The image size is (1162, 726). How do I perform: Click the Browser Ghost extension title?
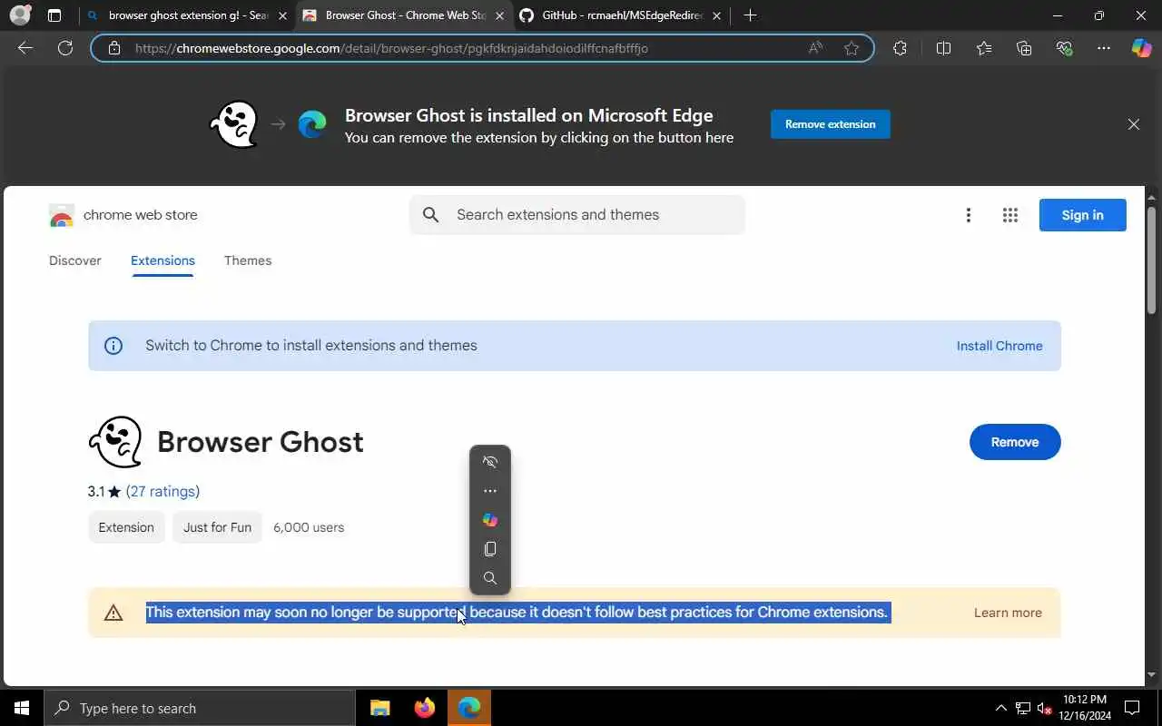tap(261, 442)
